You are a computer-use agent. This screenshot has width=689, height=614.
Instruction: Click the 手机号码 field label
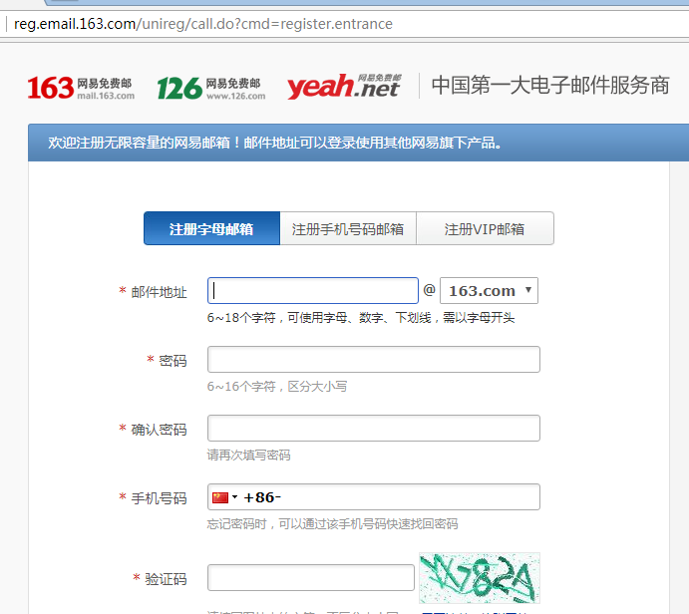tap(159, 498)
